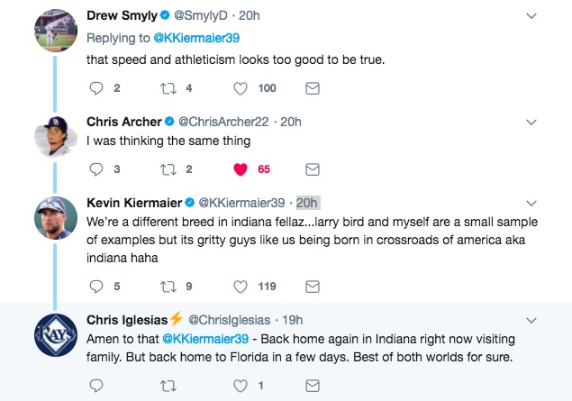This screenshot has width=572, height=401.
Task: Open more options for Drew Smyly's tweet
Action: (531, 15)
